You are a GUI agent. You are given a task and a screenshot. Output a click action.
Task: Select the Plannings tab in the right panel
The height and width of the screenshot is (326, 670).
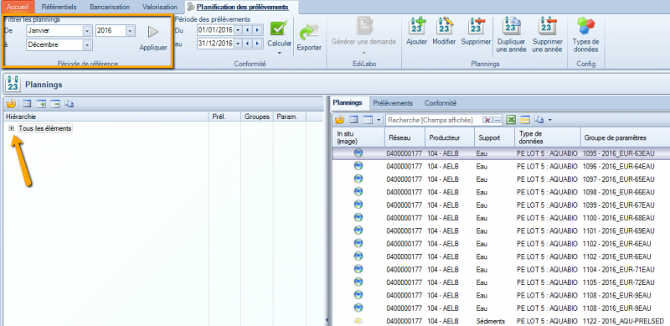[x=348, y=103]
